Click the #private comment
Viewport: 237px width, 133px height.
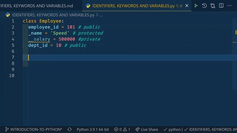click(x=89, y=39)
